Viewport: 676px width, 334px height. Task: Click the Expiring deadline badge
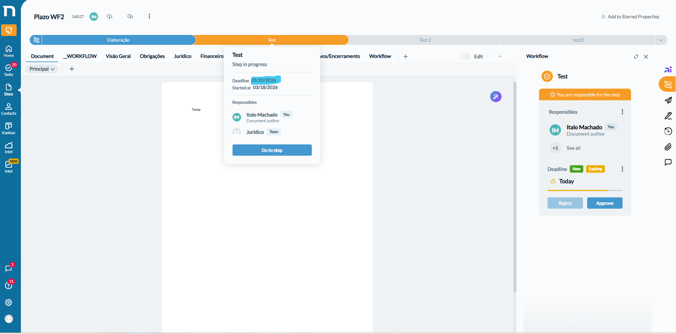point(595,169)
